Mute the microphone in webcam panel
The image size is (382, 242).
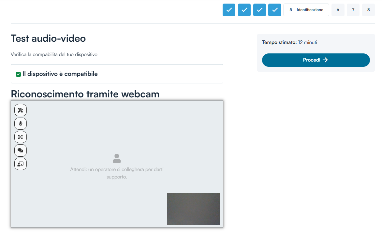[x=21, y=124]
